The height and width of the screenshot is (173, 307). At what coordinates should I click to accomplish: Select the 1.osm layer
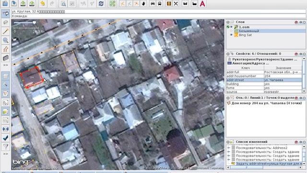pos(244,27)
